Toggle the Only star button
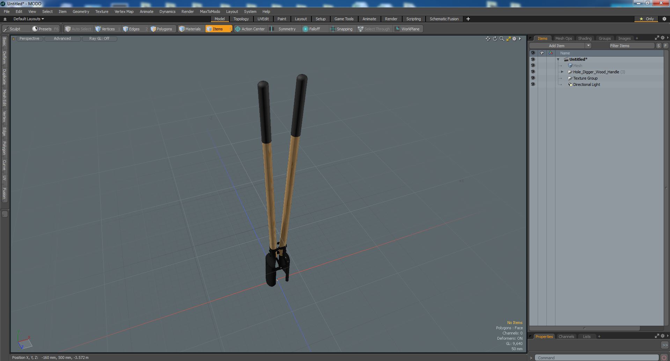Viewport: 670px width, 361px height. 647,19
